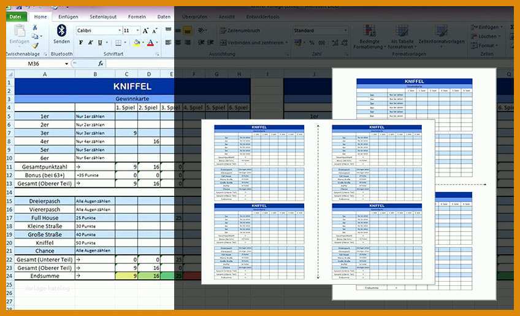
Task: Click the increase decimal places icon
Action: pos(335,43)
